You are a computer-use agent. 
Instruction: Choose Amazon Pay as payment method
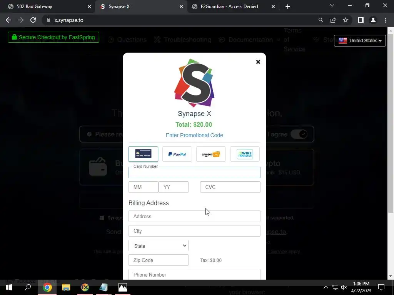211,154
